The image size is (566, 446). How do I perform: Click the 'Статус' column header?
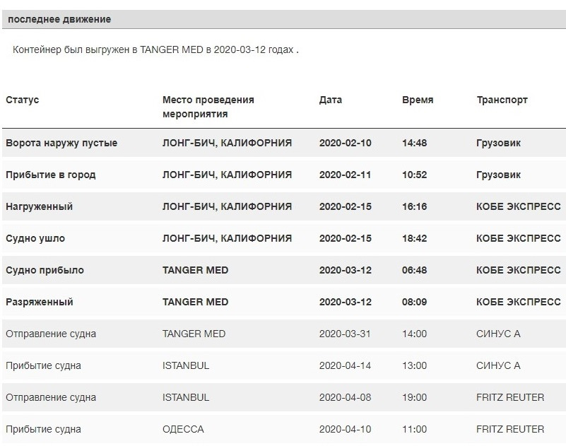tap(23, 100)
